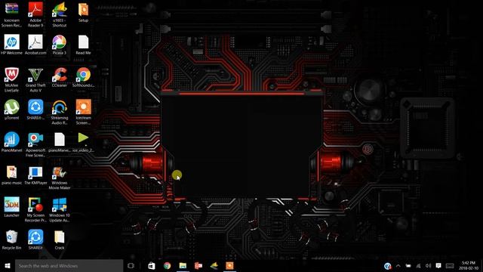Select the ice_video_2 video file
The image size is (483, 272).
pos(83,142)
